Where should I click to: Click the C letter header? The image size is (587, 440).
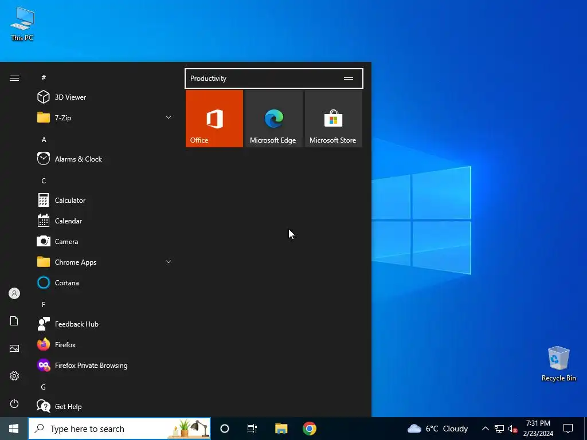pyautogui.click(x=44, y=180)
